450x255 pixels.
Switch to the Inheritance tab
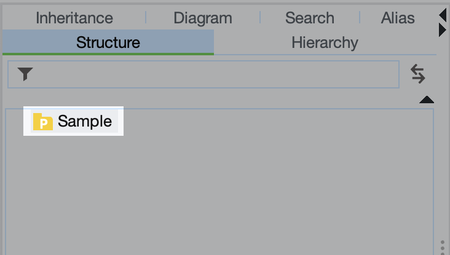pyautogui.click(x=74, y=18)
